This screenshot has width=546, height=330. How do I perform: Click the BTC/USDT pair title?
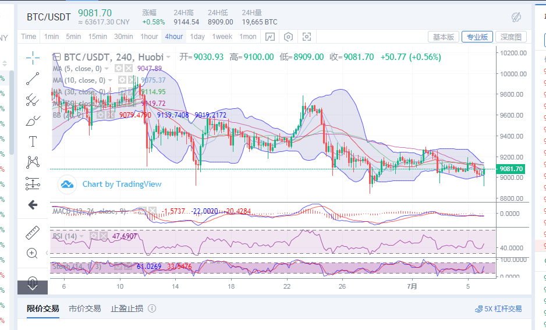click(49, 17)
